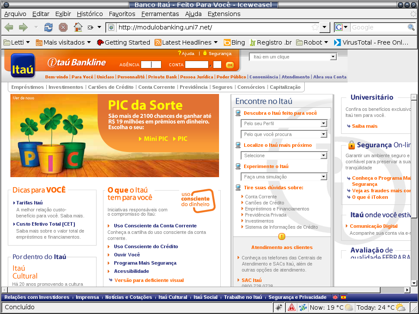The image size is (419, 314).
Task: Expand the Letti bookmarks folder
Action: [x=16, y=42]
